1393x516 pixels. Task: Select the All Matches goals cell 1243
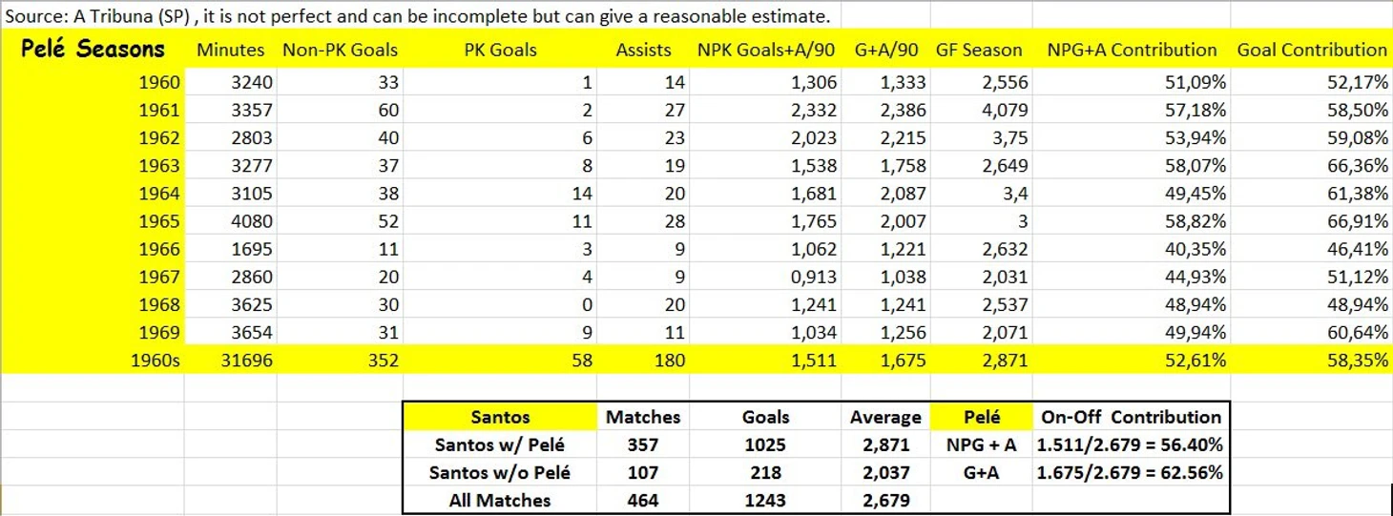pyautogui.click(x=765, y=500)
